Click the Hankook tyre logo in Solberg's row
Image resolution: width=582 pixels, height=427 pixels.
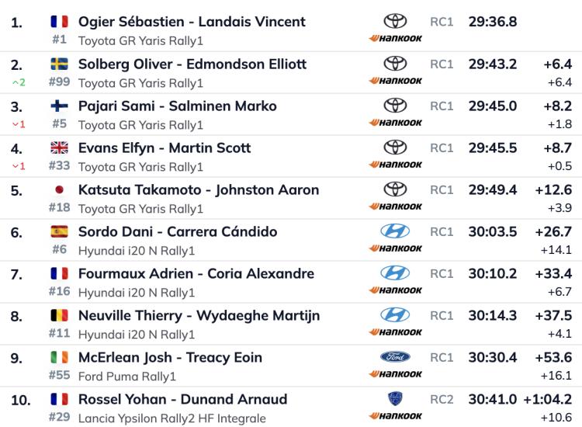(x=396, y=81)
